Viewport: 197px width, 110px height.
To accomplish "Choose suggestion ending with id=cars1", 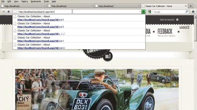I will (x=79, y=46).
